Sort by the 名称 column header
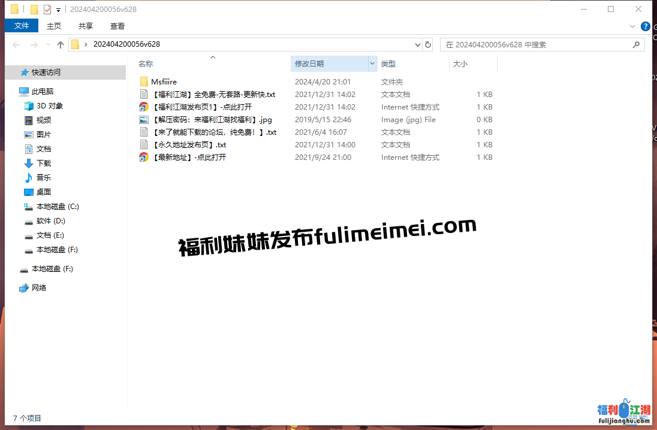This screenshot has width=657, height=430. [146, 63]
